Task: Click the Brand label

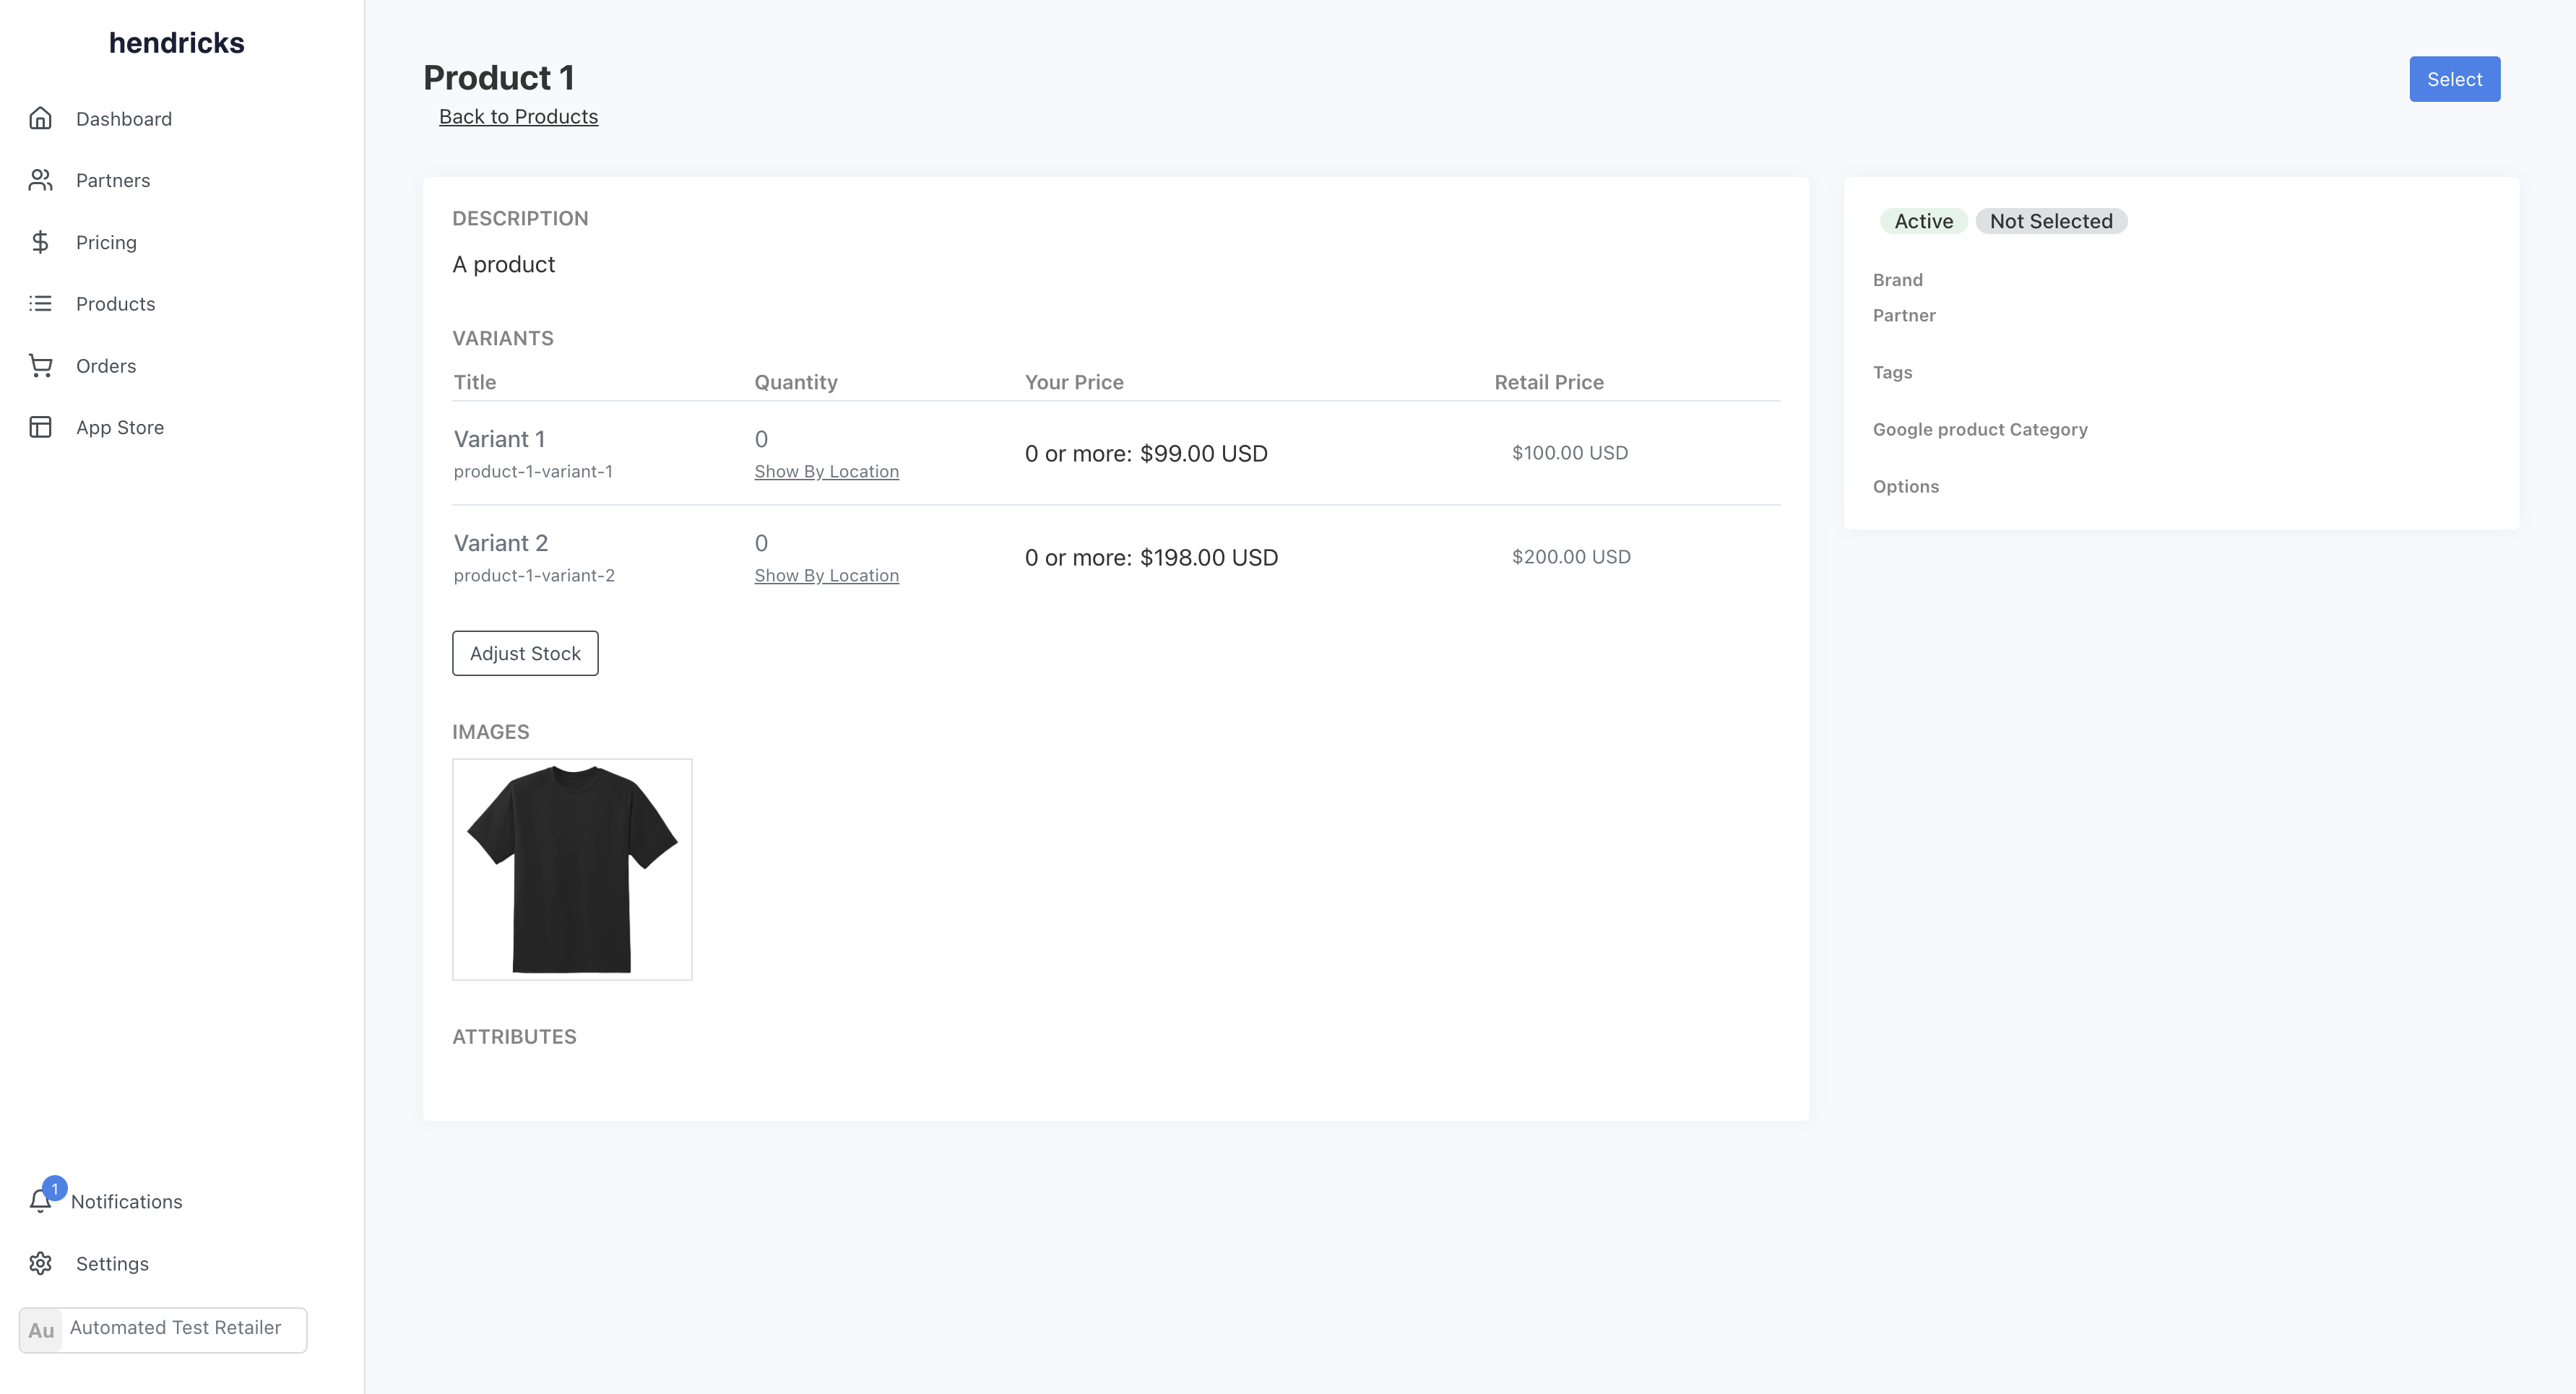Action: tap(1897, 280)
